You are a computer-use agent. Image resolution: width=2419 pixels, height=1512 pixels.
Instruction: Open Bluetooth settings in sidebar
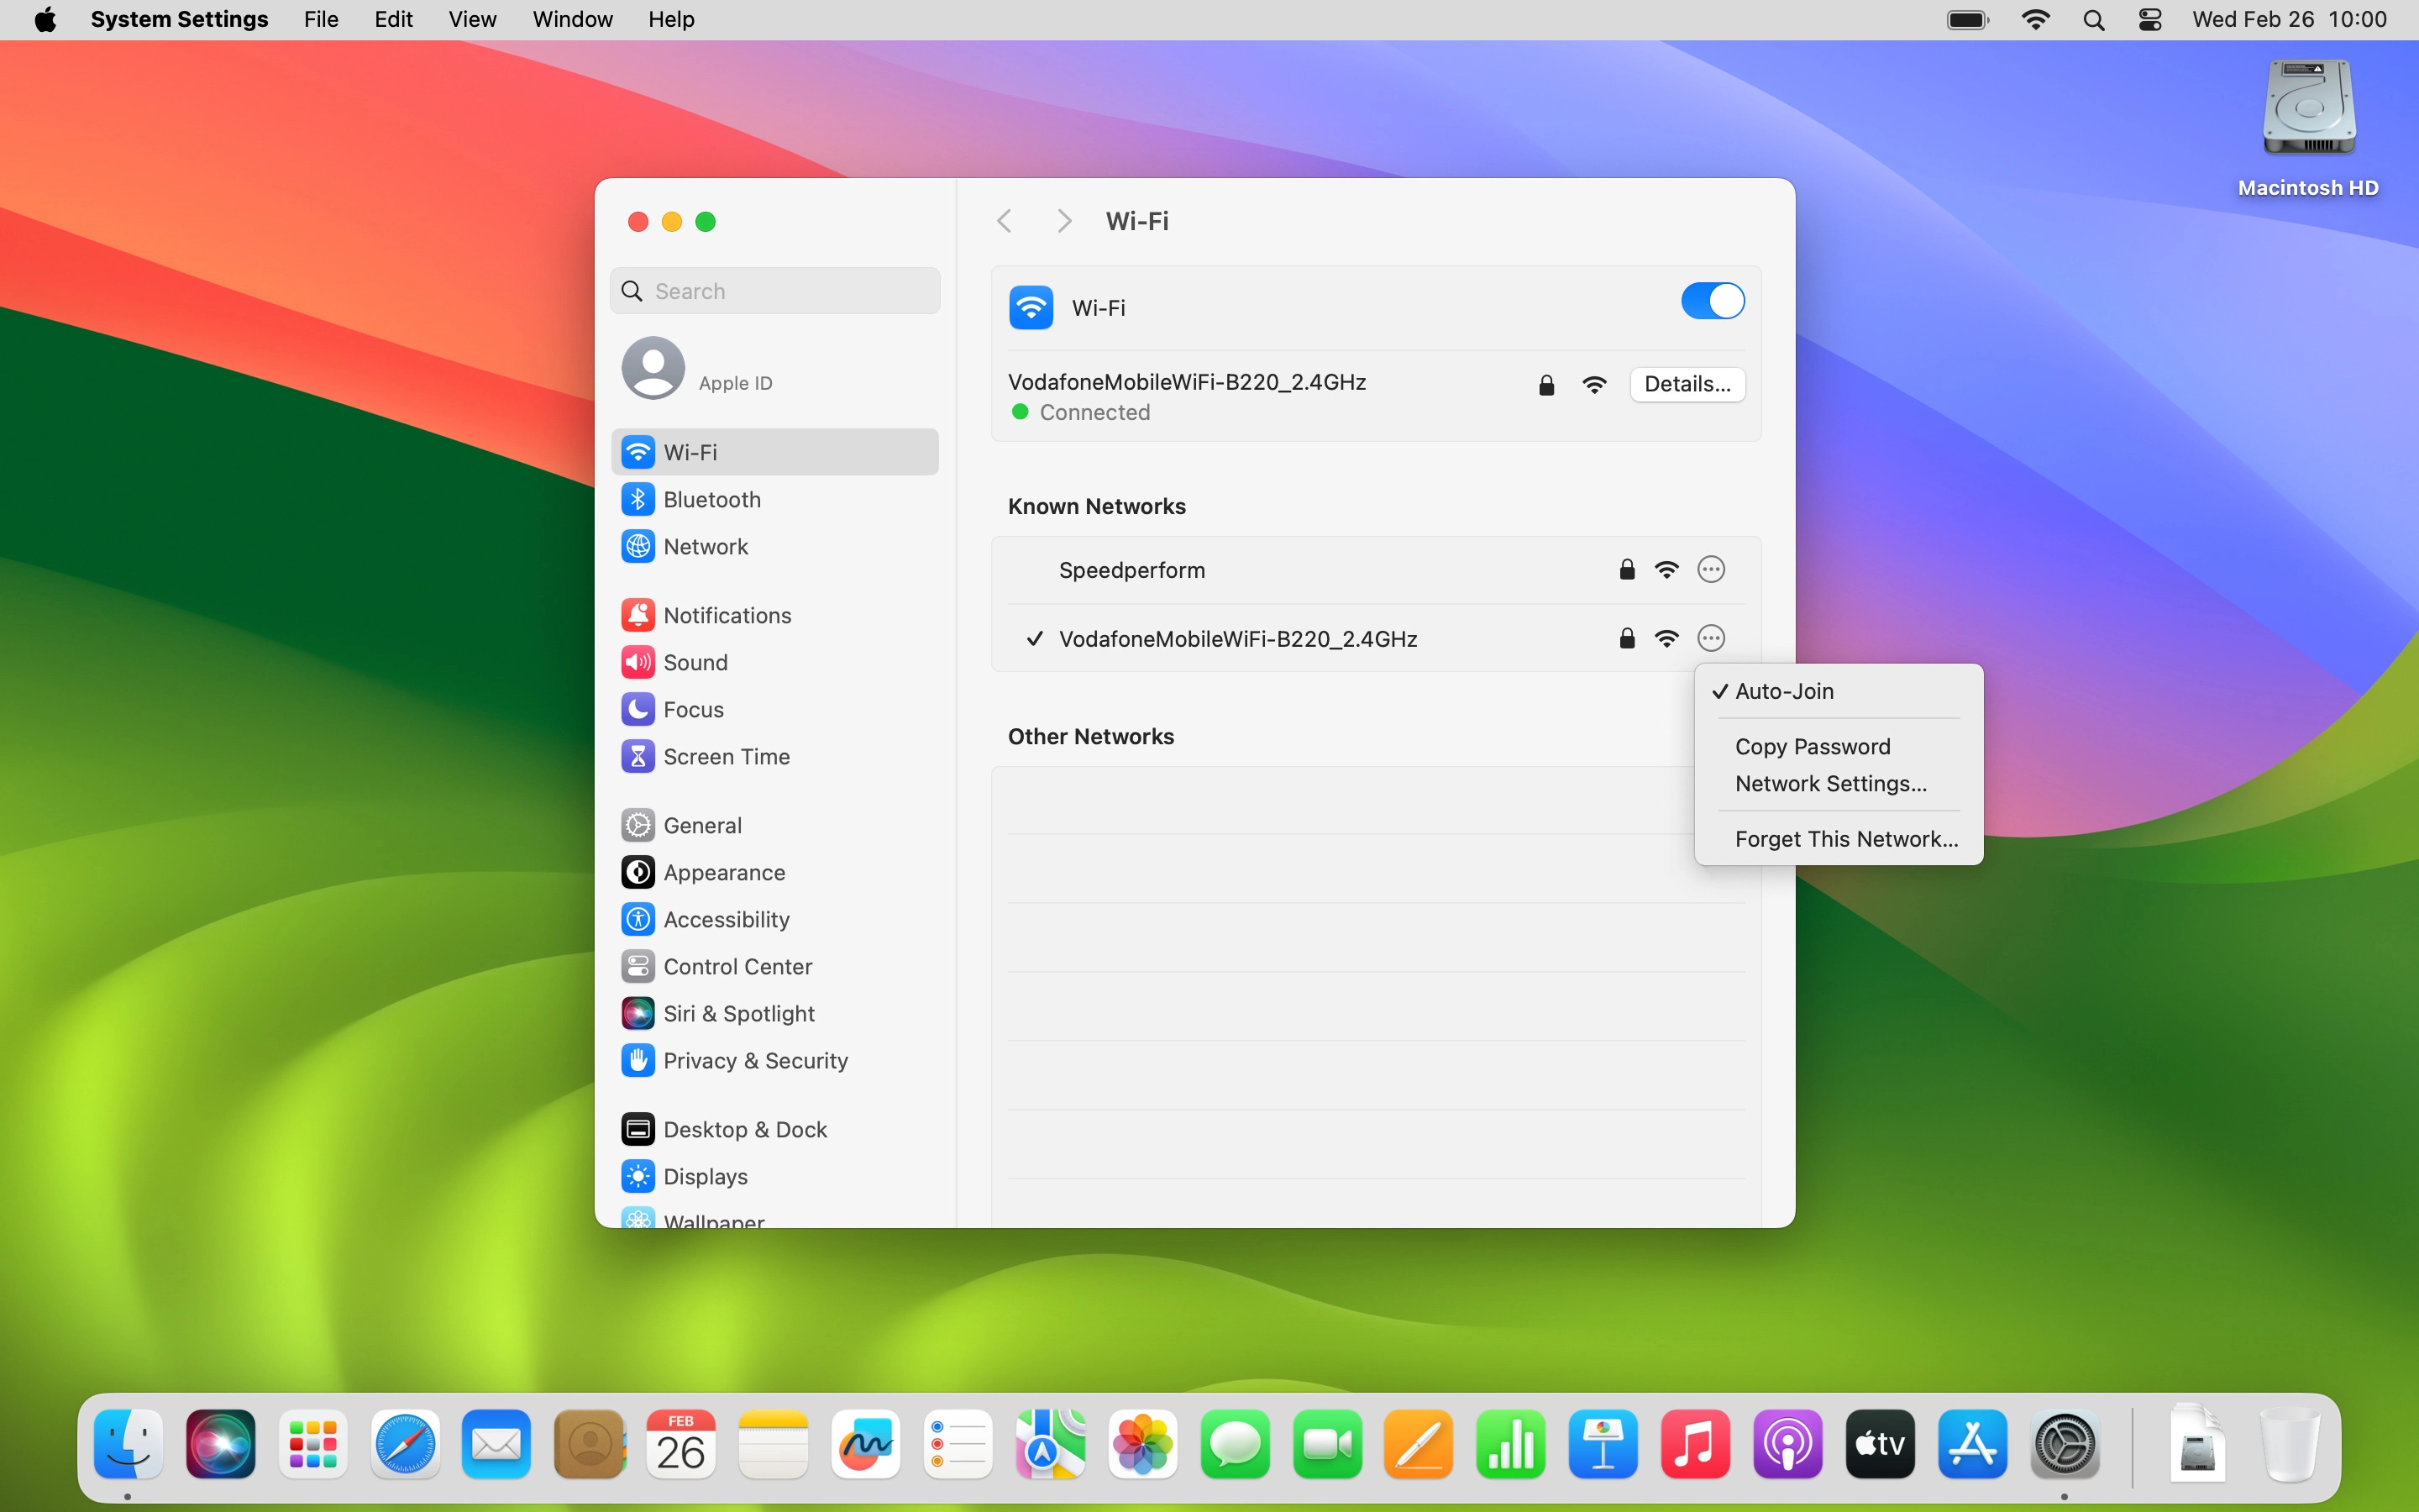(x=711, y=499)
